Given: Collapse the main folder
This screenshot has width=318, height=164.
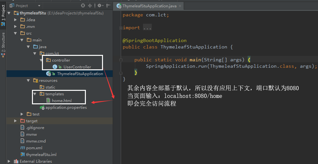Looking at the screenshot, I should [x=22, y=40].
